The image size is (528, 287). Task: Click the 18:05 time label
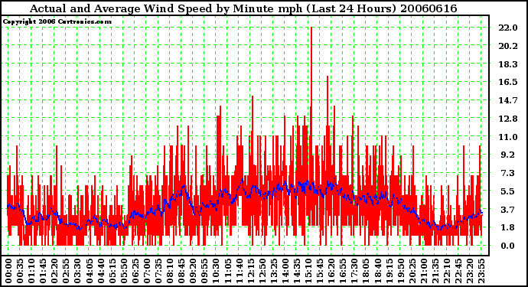(x=367, y=271)
